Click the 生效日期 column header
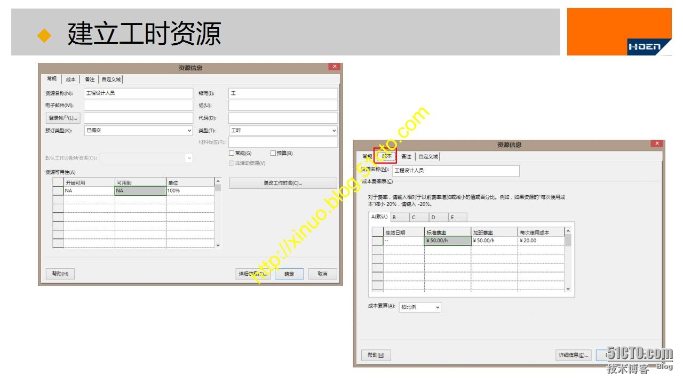This screenshot has height=384, width=683. click(404, 233)
